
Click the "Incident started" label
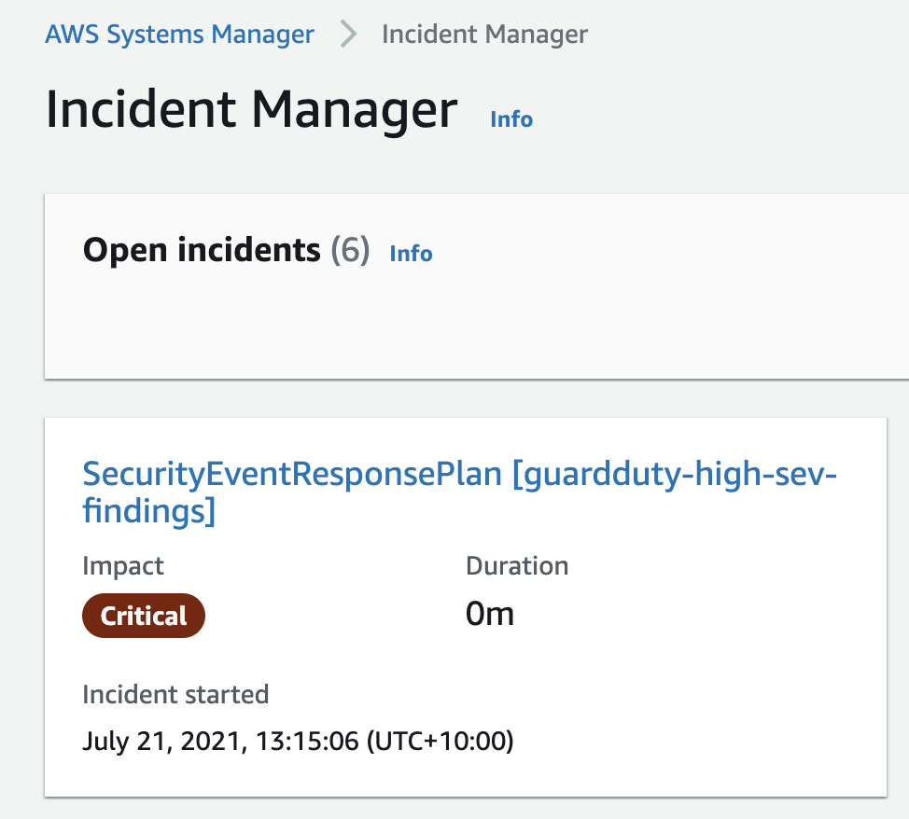pos(175,694)
